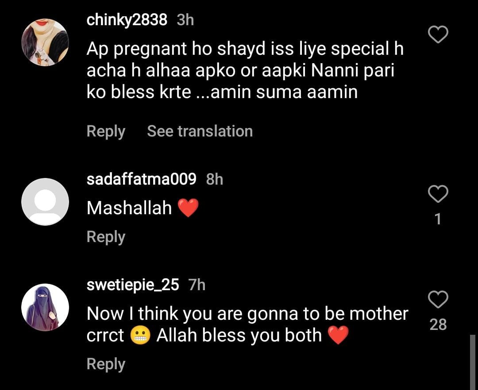This screenshot has height=390, width=478.
Task: Open the chinky2838 username link
Action: [127, 20]
